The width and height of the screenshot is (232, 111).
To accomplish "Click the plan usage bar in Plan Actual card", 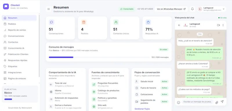I will 8,99.
